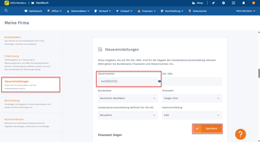Open the Office menu
The image size is (260, 142).
tap(54, 11)
